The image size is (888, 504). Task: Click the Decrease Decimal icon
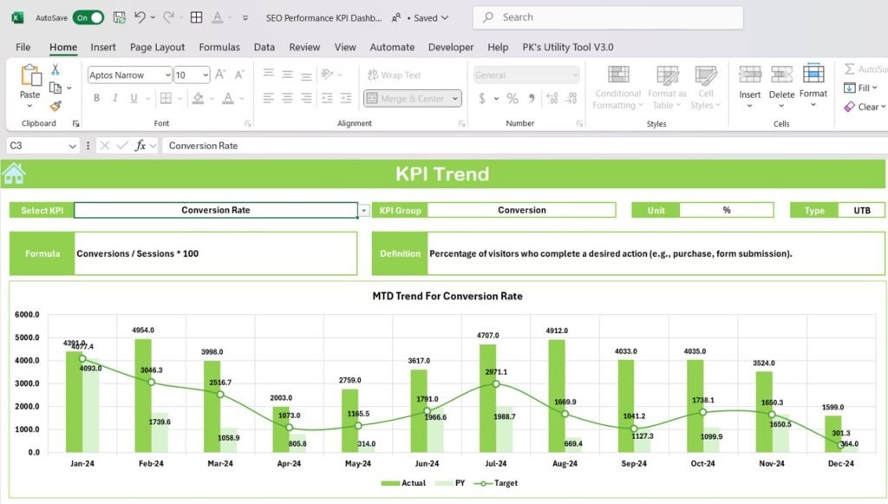click(571, 98)
